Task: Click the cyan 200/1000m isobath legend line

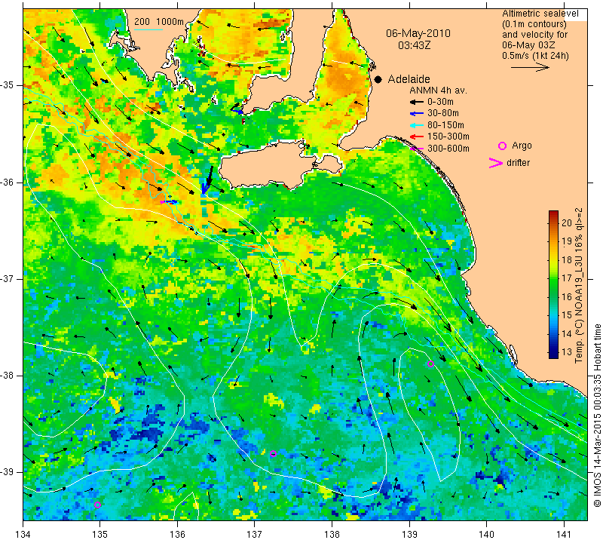Action: (148, 29)
